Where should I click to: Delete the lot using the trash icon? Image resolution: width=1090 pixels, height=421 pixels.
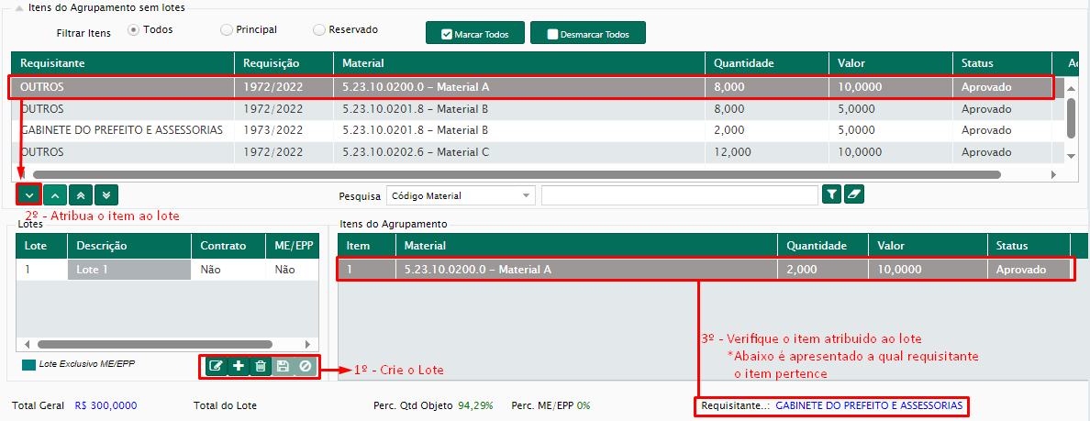tap(261, 366)
